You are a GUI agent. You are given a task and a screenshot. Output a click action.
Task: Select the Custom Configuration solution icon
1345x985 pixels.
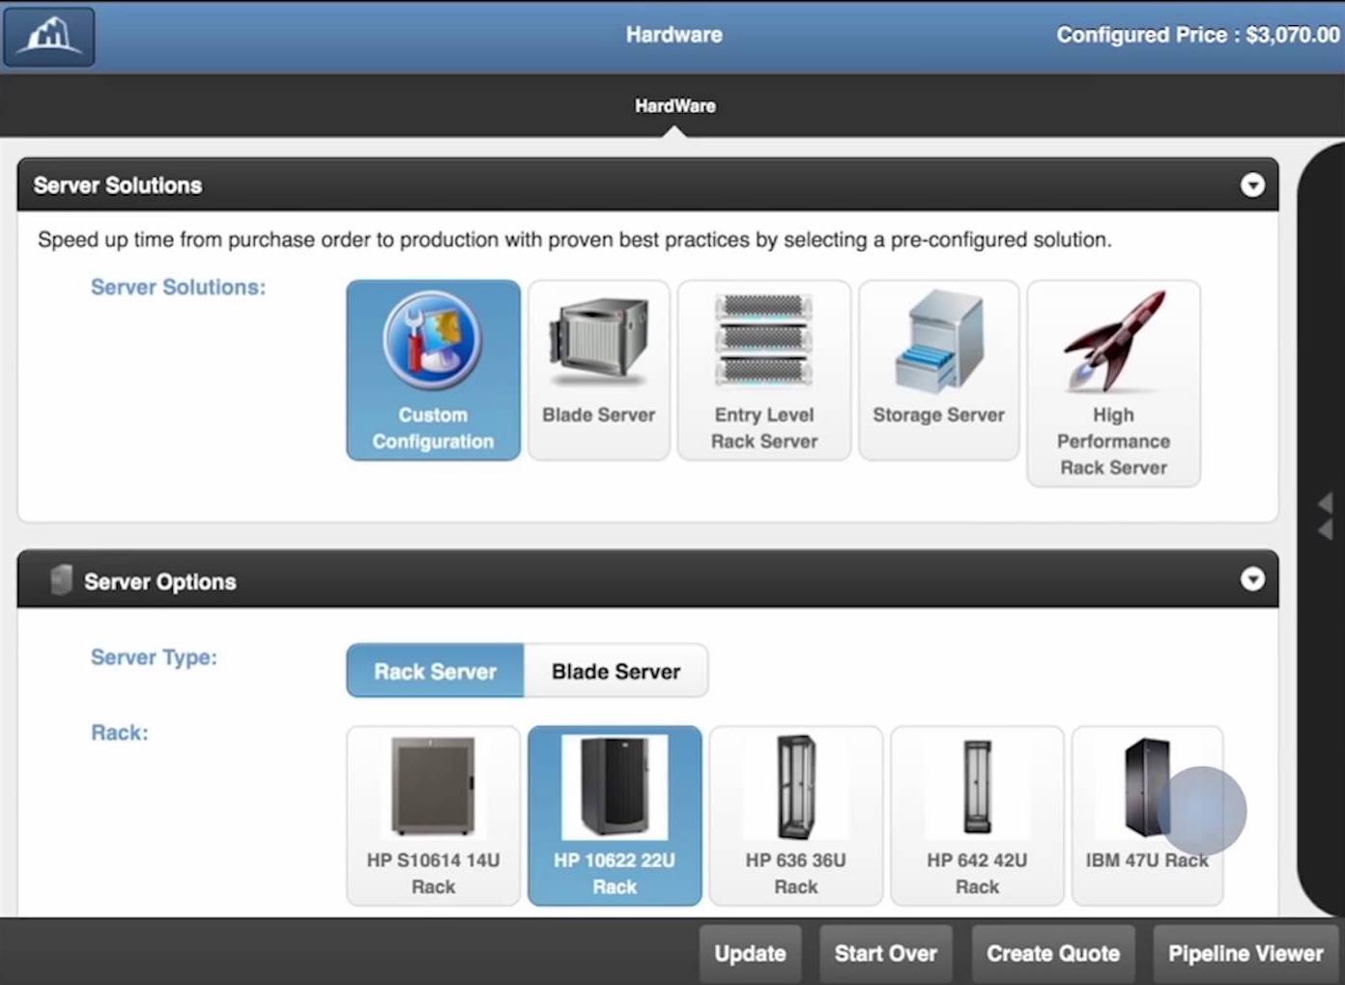click(x=432, y=370)
